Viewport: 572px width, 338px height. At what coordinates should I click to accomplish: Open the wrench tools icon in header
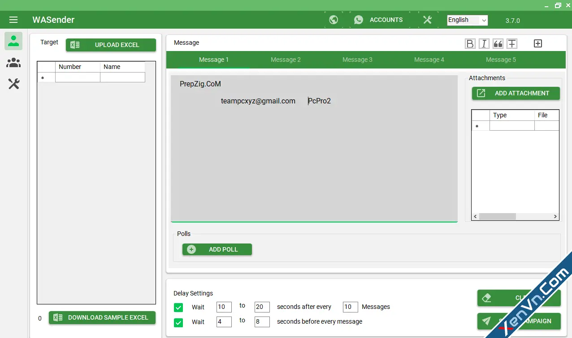tap(427, 20)
